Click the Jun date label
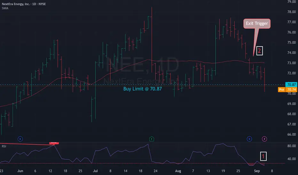 20,171
